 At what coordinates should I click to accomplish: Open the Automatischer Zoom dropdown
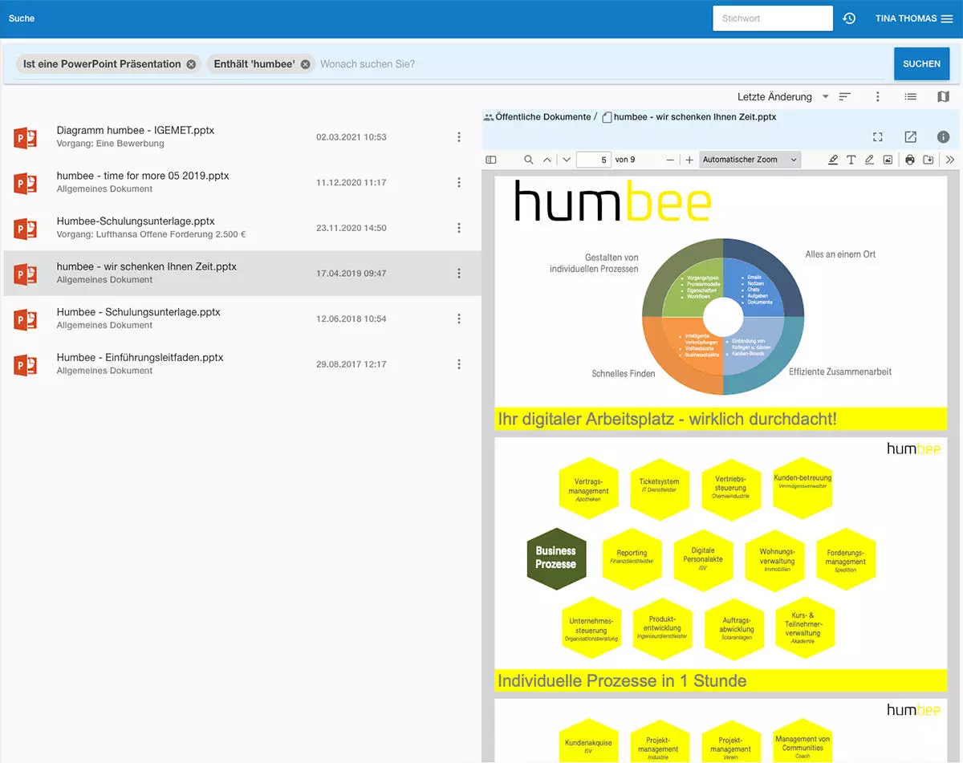[x=750, y=160]
